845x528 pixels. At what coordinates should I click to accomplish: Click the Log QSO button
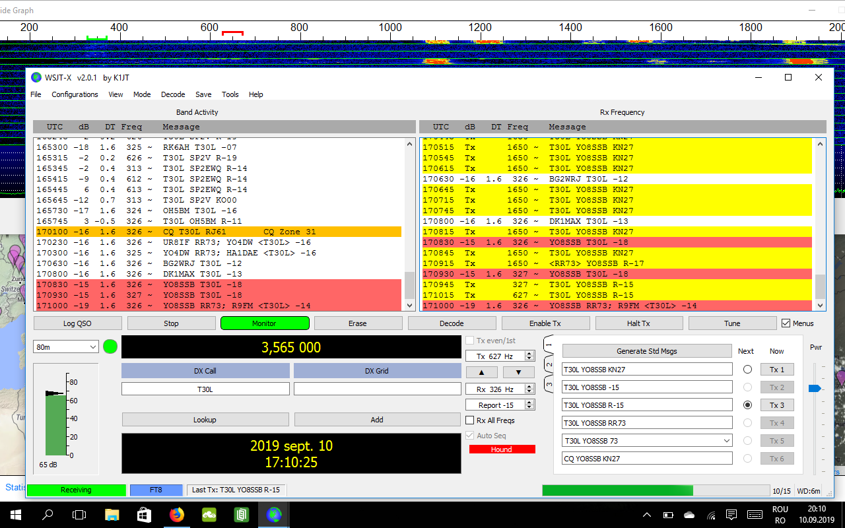tap(78, 323)
